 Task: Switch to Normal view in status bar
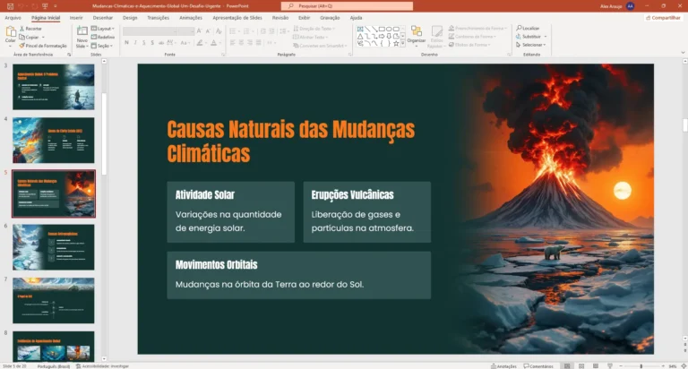pos(567,366)
